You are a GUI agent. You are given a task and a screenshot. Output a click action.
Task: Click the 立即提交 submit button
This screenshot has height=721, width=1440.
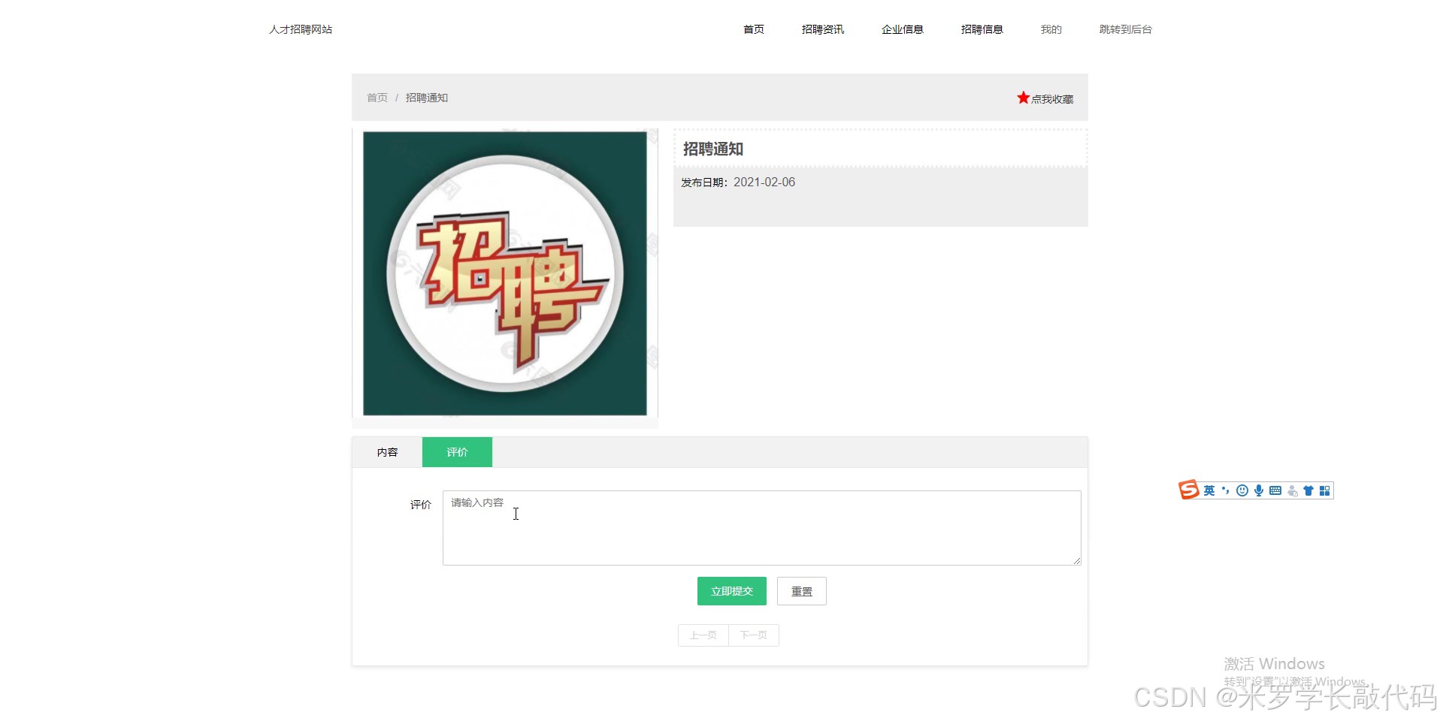(731, 591)
